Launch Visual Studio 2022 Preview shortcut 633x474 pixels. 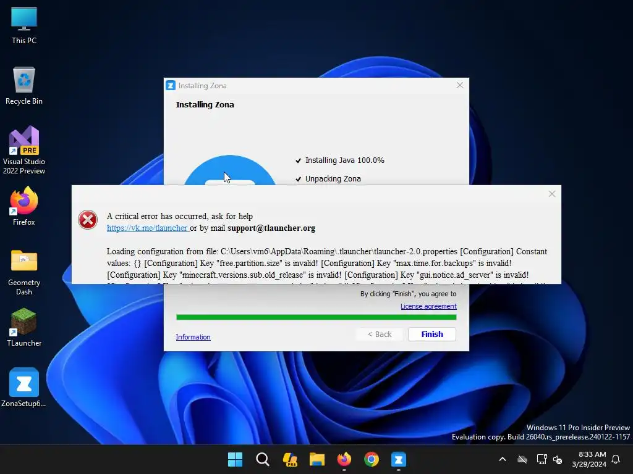pyautogui.click(x=24, y=150)
